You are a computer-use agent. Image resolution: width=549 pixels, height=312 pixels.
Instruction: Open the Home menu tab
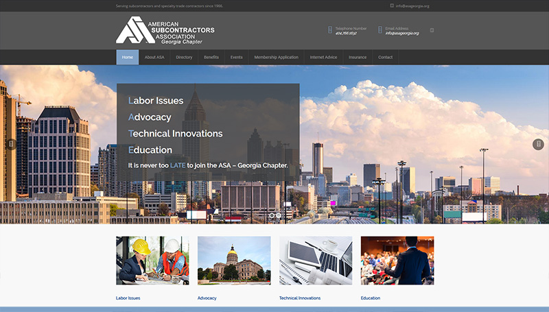click(128, 57)
